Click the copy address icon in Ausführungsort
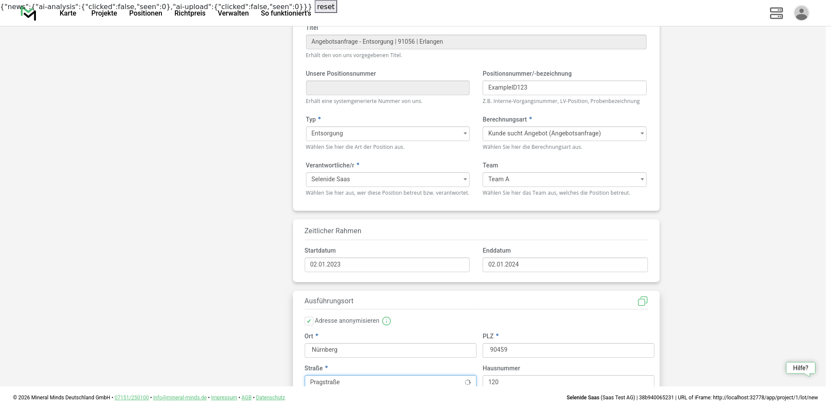This screenshot has width=831, height=408. click(642, 301)
